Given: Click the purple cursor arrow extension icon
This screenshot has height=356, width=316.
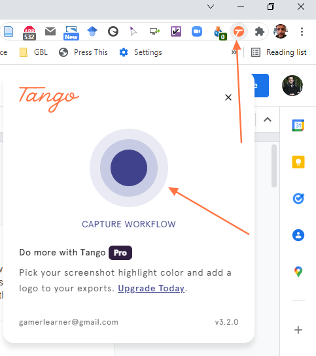Looking at the screenshot, I should pos(133,31).
